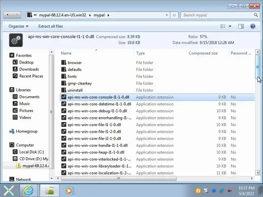Select the api-ms-win-core-errorhandling file

[100, 118]
